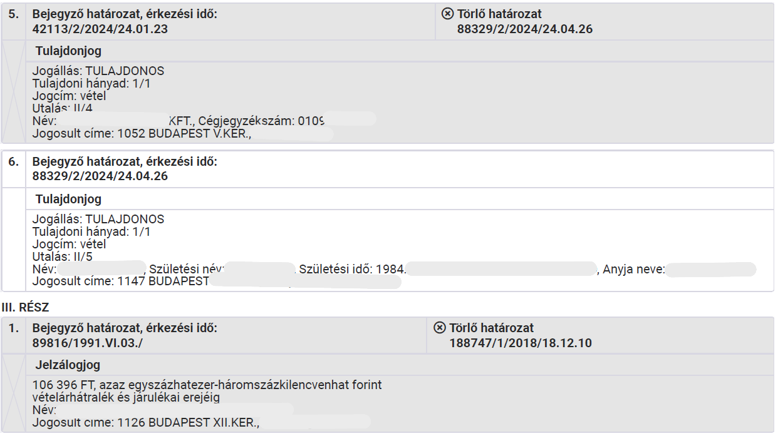Screen dimensions: 778x436
Task: Click the 106 396 FT mortgage amount line
Action: click(207, 385)
